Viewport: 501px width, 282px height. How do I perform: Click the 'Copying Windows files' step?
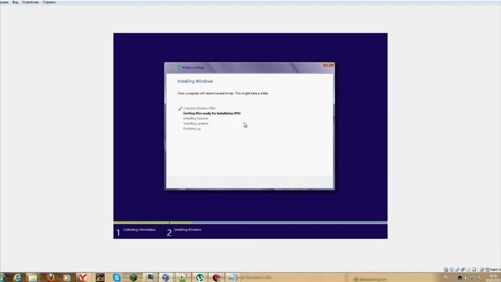200,108
